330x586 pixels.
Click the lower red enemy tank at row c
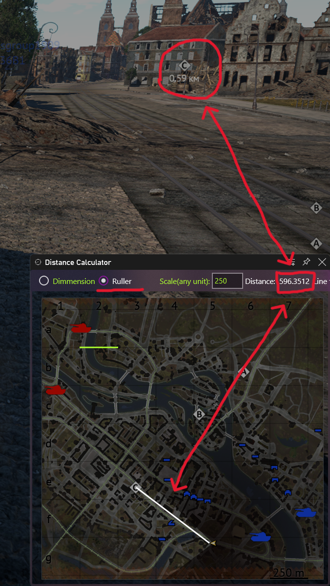[x=56, y=389]
